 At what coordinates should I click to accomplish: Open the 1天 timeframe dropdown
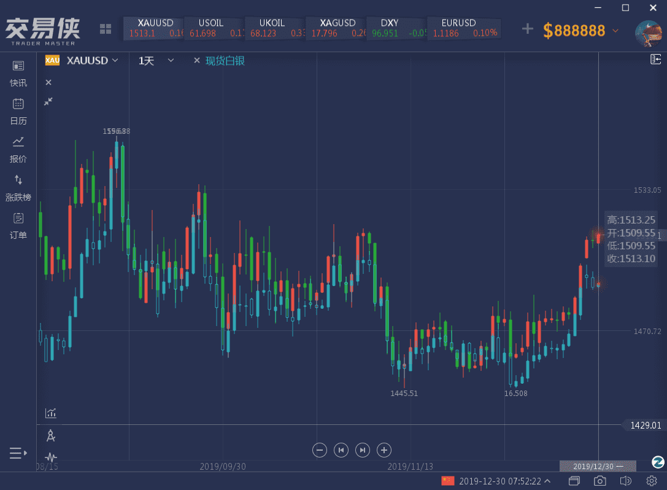171,60
